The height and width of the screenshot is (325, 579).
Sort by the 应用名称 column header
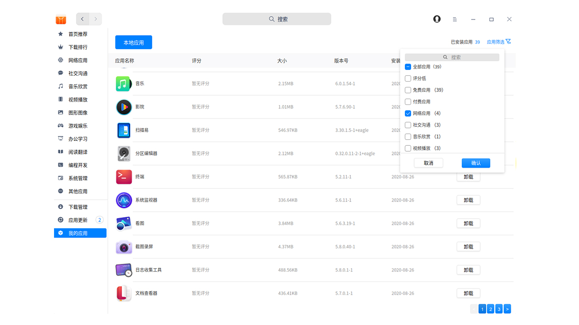tap(125, 61)
